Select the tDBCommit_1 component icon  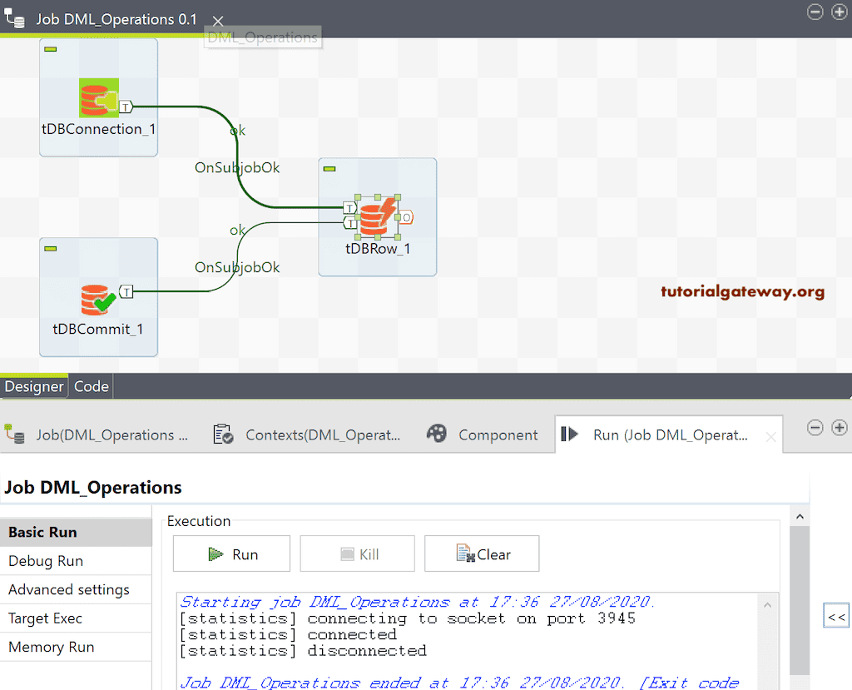click(x=98, y=297)
